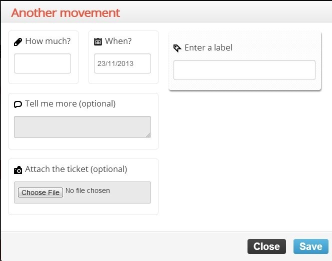Dismiss the dialog with the Close button
This screenshot has height=261, width=332.
tap(266, 246)
